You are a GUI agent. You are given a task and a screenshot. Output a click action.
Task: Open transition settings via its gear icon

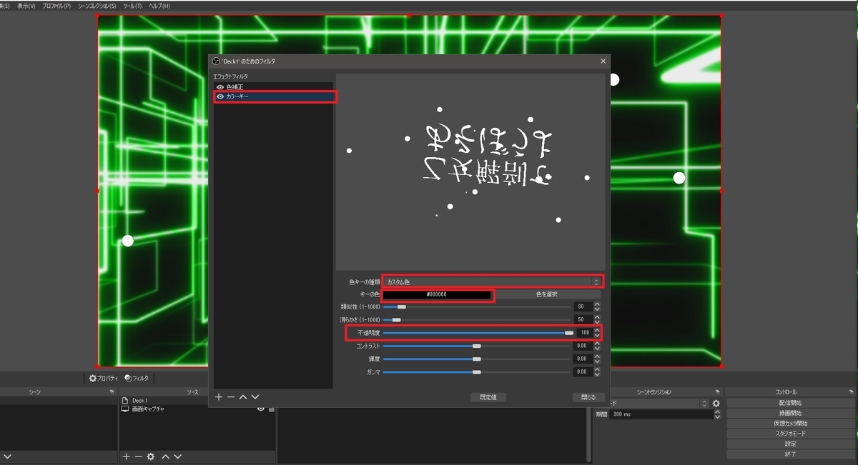click(x=716, y=404)
